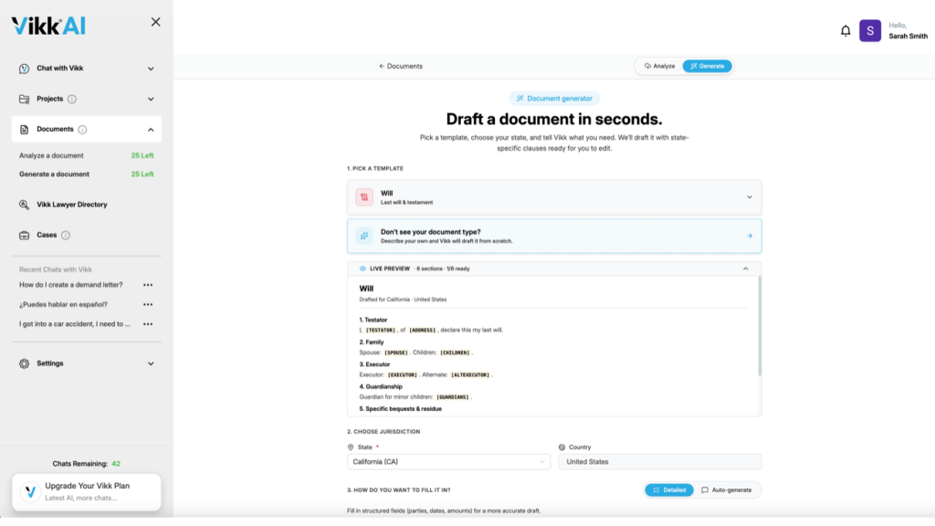The image size is (935, 526).
Task: Click the [ALTEXECUTOR] placeholder in preview
Action: click(470, 375)
